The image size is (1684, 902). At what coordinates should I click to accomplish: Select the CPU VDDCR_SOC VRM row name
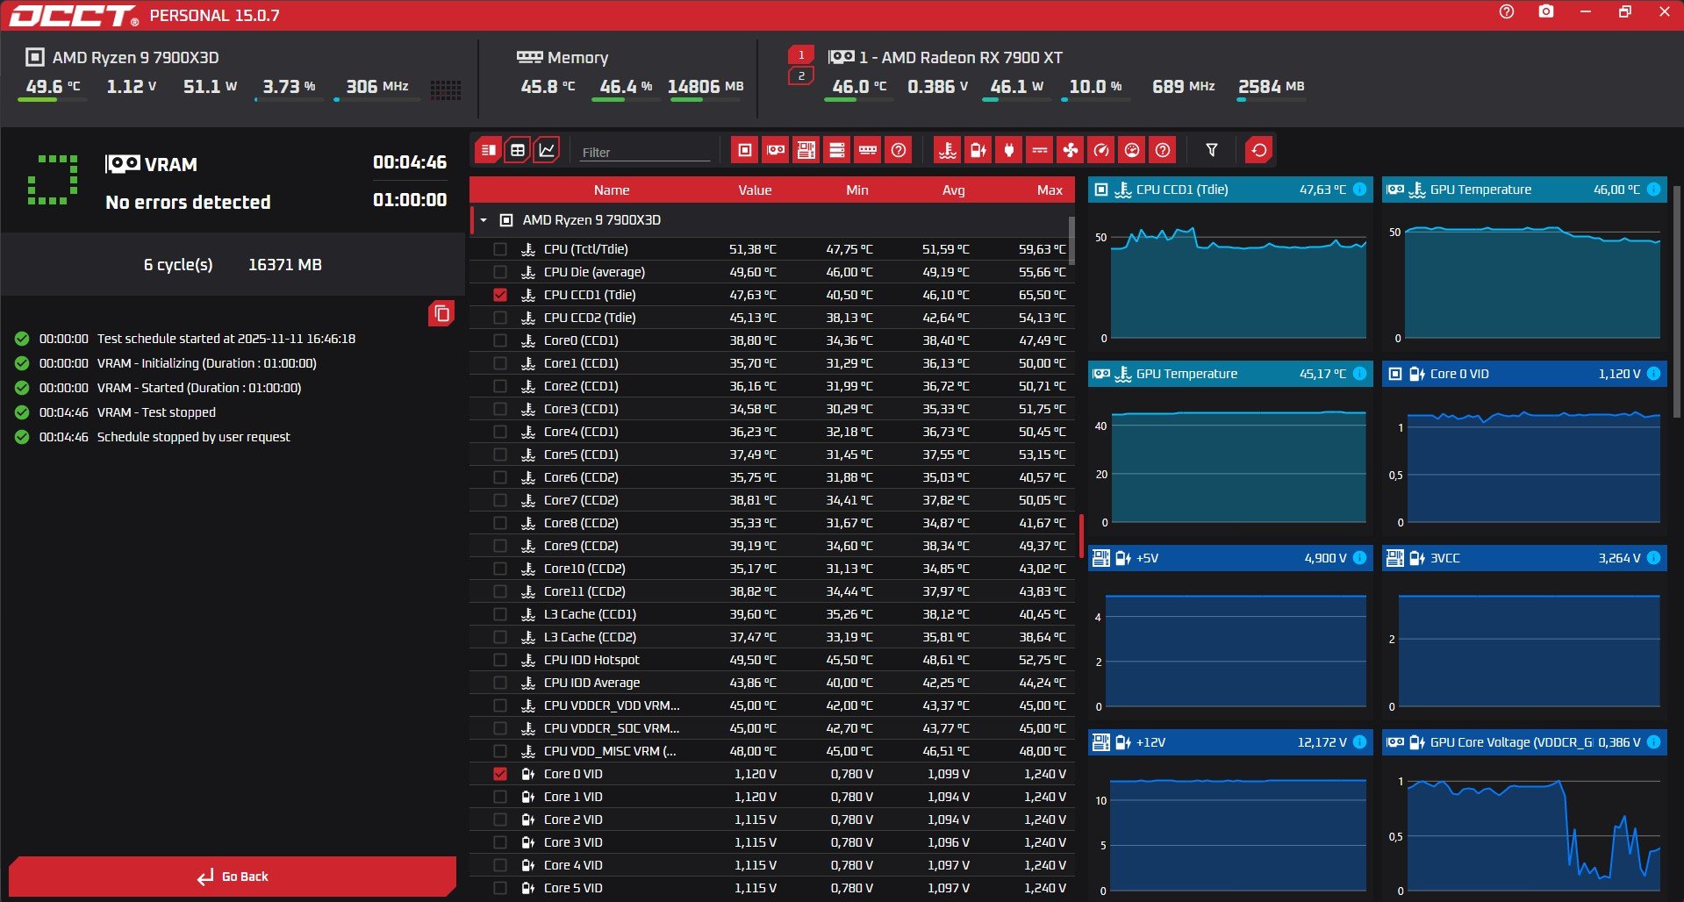coord(612,728)
